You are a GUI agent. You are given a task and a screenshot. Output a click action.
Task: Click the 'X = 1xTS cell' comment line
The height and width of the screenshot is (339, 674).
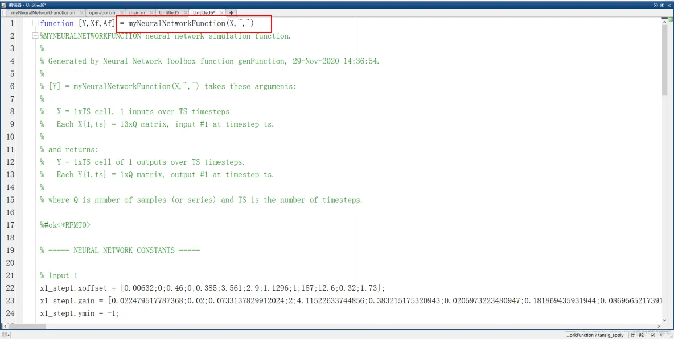[134, 111]
